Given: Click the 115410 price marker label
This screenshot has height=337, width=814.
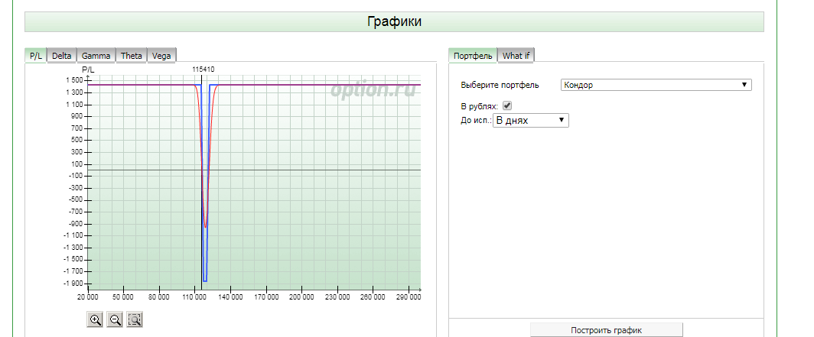Looking at the screenshot, I should click(203, 69).
